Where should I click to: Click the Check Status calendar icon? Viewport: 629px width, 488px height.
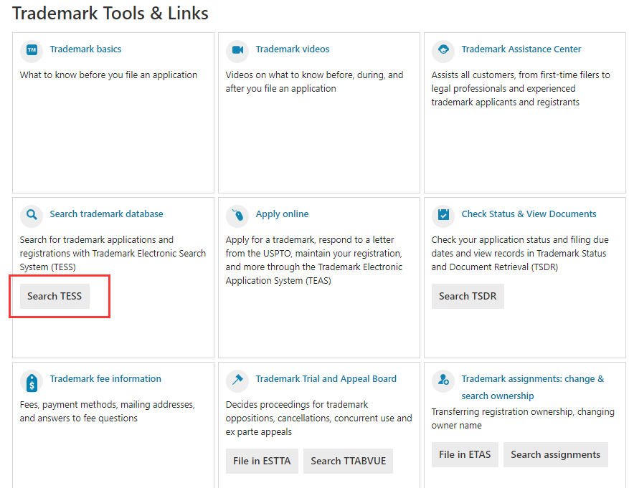click(x=443, y=215)
